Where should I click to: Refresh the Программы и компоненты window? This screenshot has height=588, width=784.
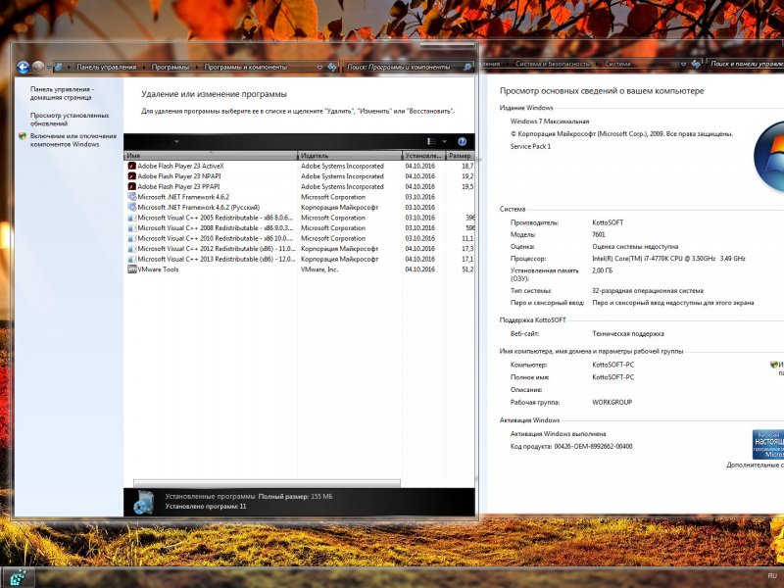pos(332,67)
